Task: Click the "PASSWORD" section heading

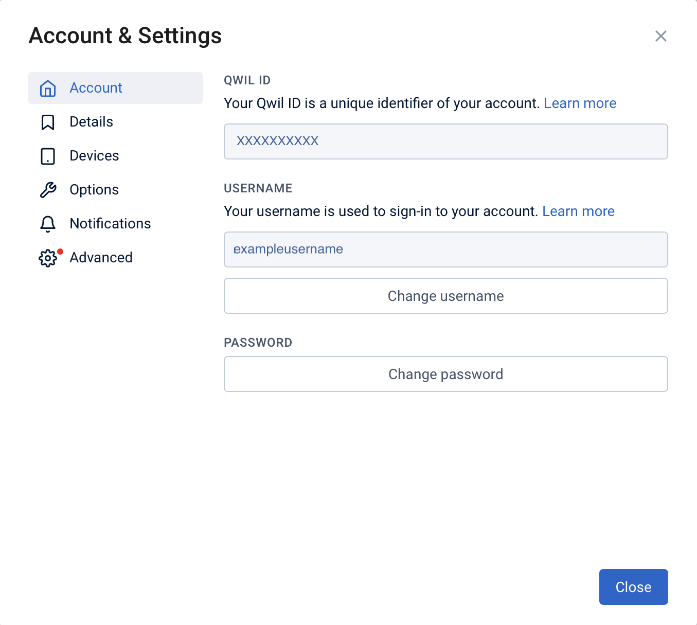Action: [x=258, y=343]
